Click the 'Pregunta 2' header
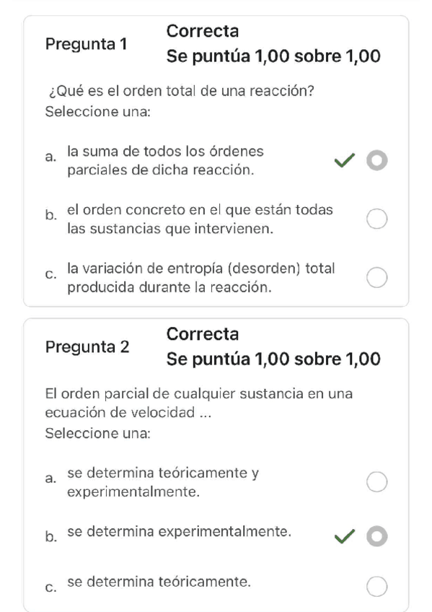 pos(88,347)
